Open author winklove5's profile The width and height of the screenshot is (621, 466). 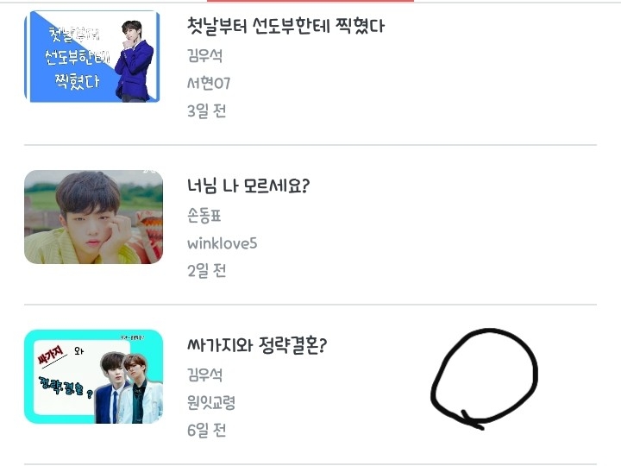pyautogui.click(x=223, y=243)
